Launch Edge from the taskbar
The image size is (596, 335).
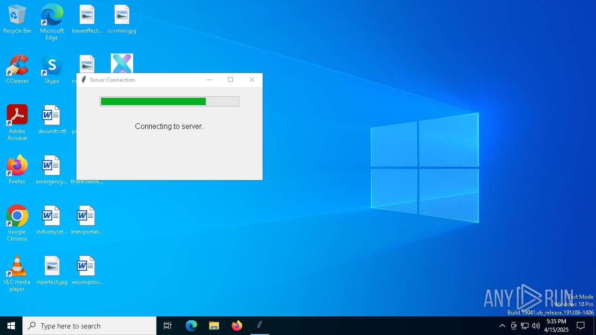191,326
